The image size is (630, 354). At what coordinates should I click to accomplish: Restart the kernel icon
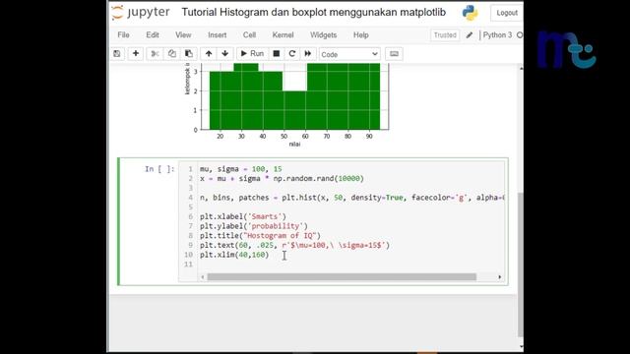tap(292, 54)
